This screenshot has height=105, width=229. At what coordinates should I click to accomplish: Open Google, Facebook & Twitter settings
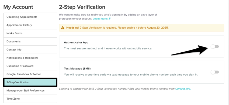point(30,74)
